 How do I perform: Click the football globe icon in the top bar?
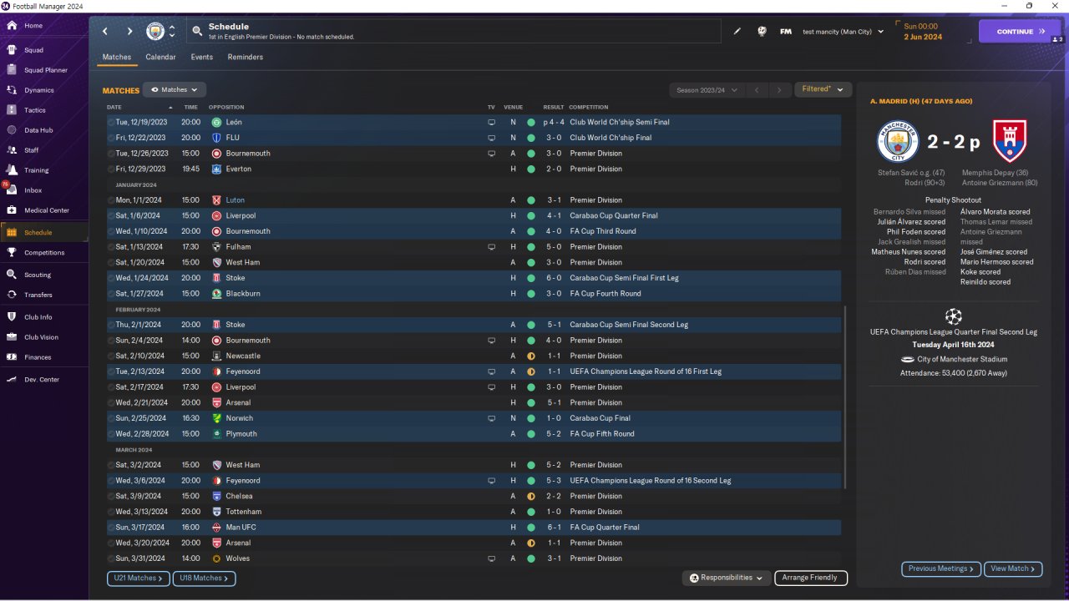click(x=762, y=32)
